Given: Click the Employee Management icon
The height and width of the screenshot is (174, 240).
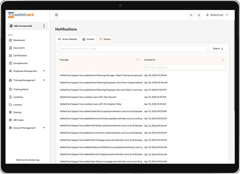Looking at the screenshot, I should point(11,71).
